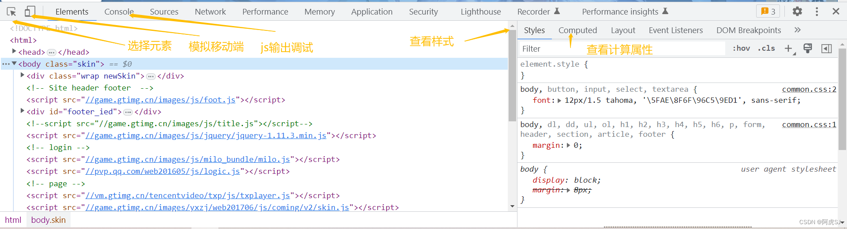Expand the head element node

pos(14,52)
